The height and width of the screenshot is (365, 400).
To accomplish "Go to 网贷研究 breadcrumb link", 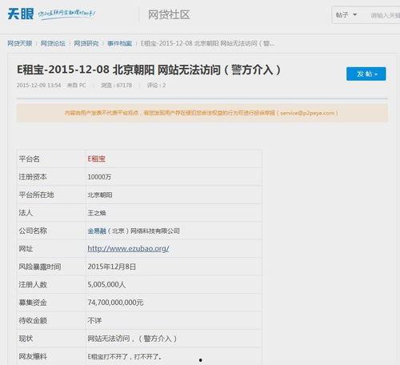I will (86, 43).
